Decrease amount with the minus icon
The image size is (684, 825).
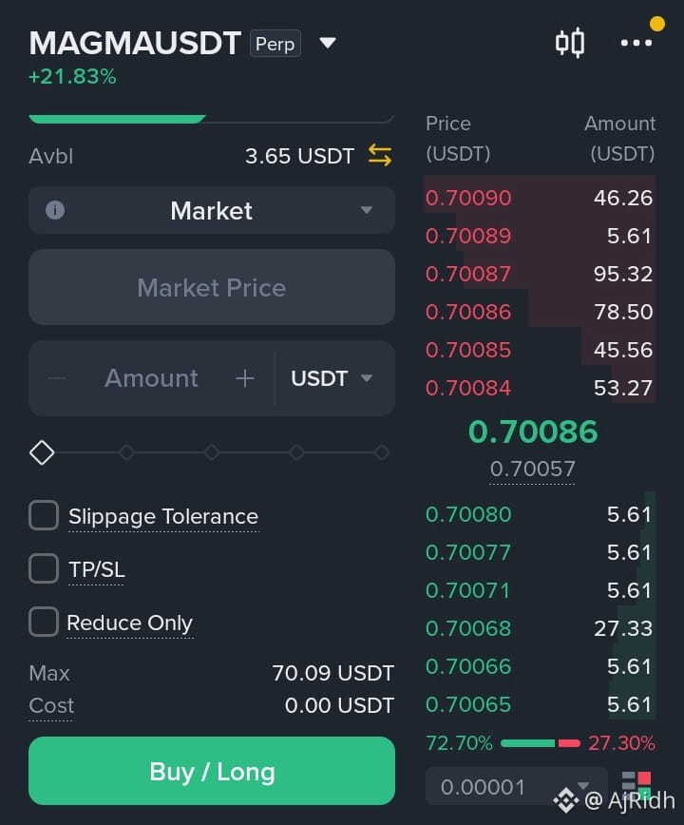click(x=57, y=377)
